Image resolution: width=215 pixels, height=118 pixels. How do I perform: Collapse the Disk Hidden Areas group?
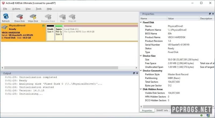point(141,89)
